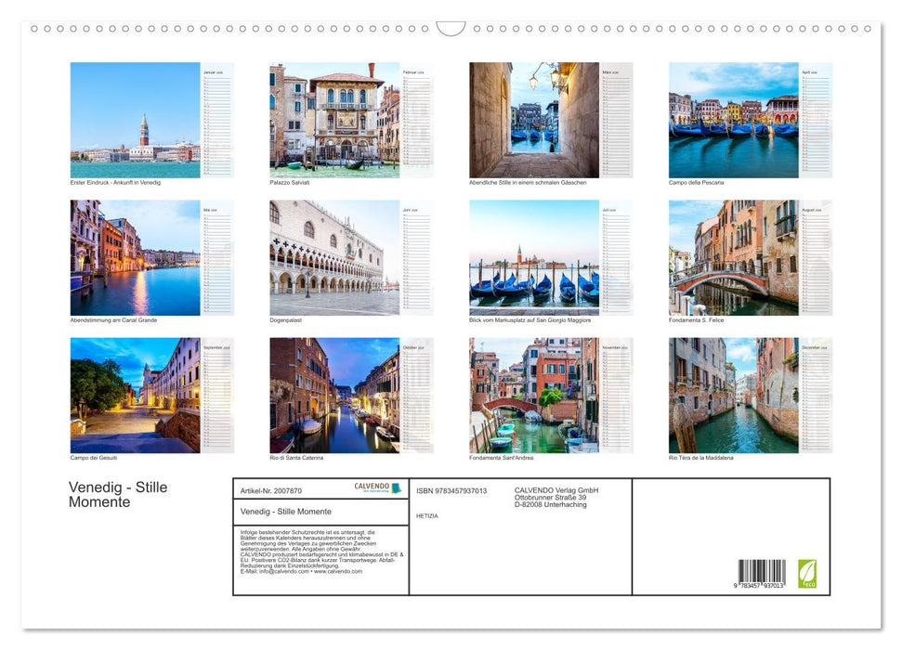This screenshot has height=650, width=902.
Task: Click the HETIZIA label in the info box
Action: tap(427, 515)
